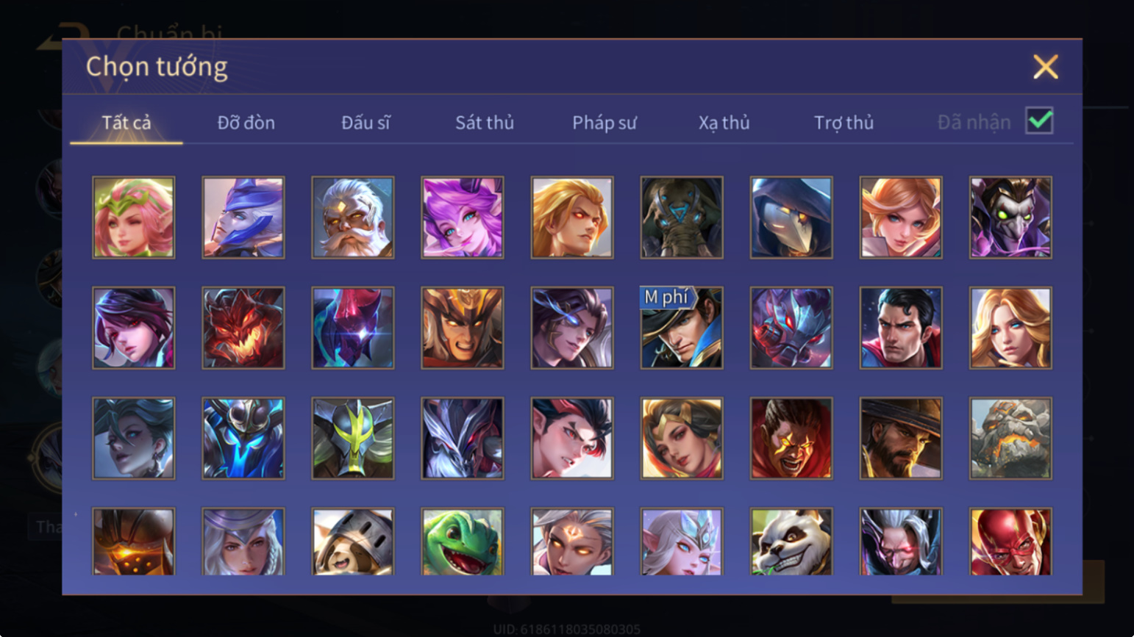
Task: Pick the panda hero portrait
Action: click(x=791, y=541)
